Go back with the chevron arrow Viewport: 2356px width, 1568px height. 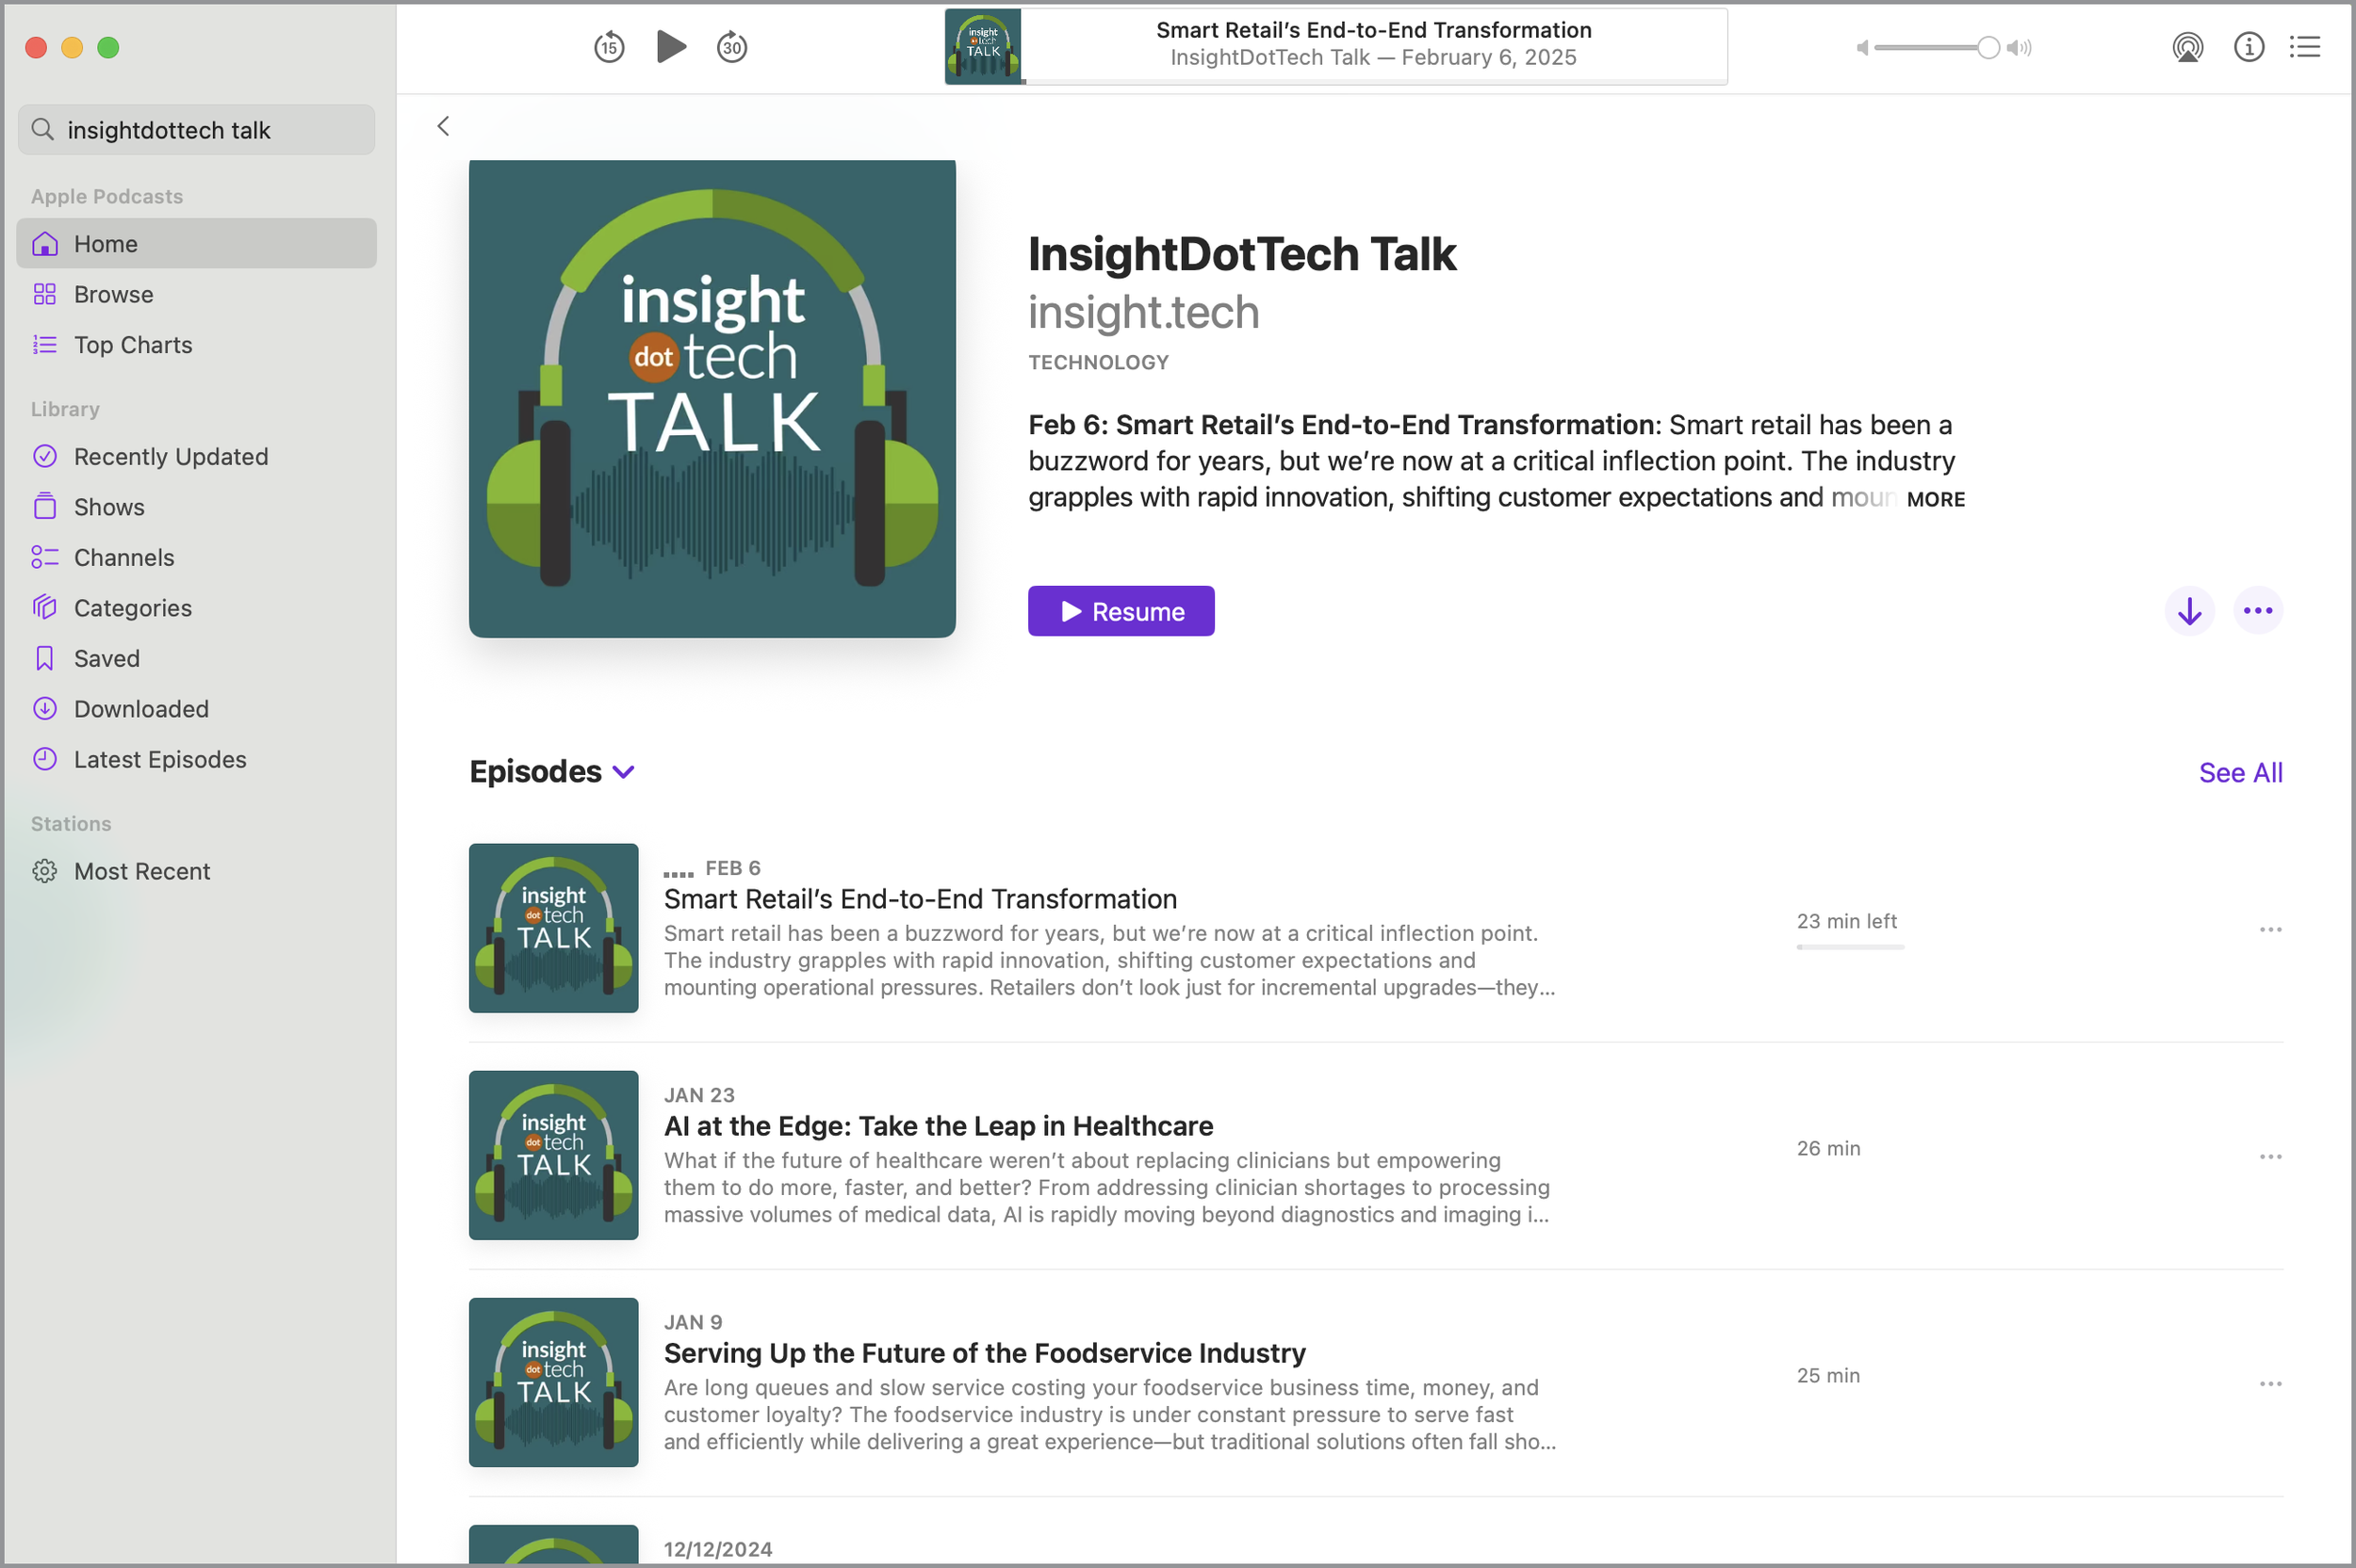pyautogui.click(x=443, y=126)
